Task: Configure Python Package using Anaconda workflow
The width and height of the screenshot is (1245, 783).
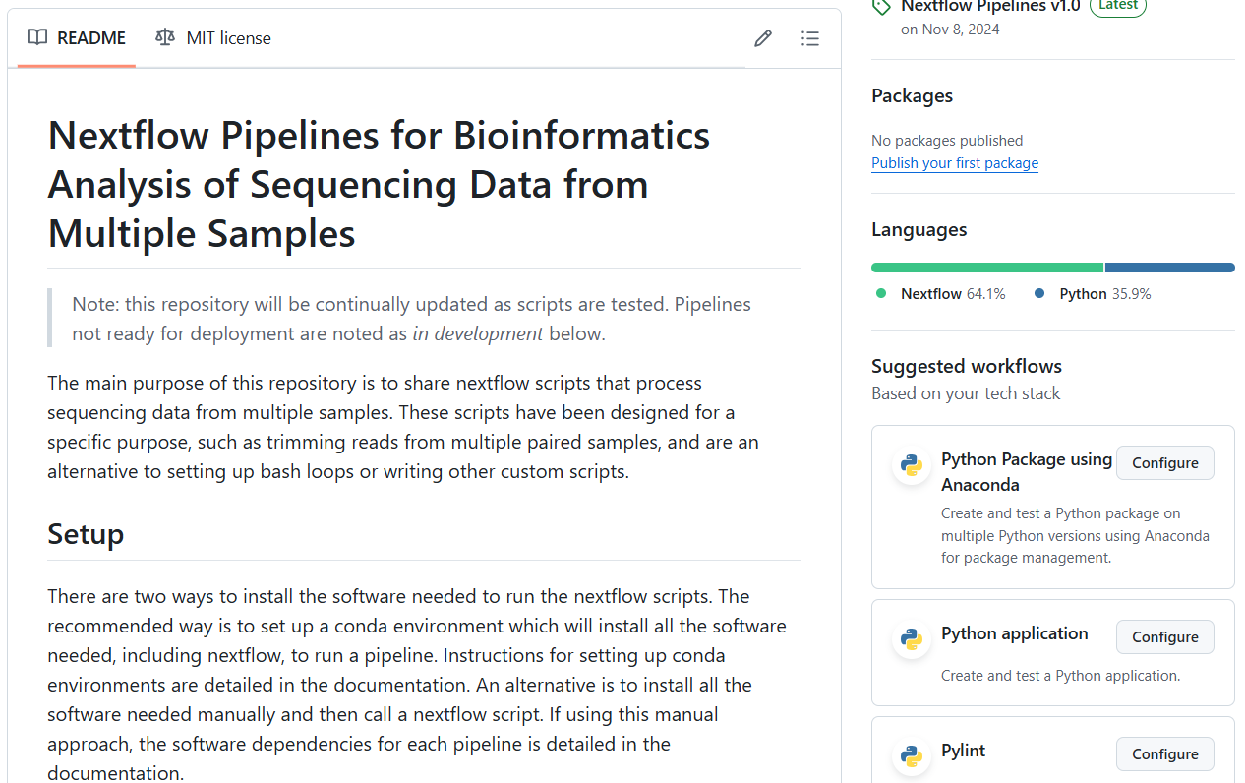Action: point(1165,462)
